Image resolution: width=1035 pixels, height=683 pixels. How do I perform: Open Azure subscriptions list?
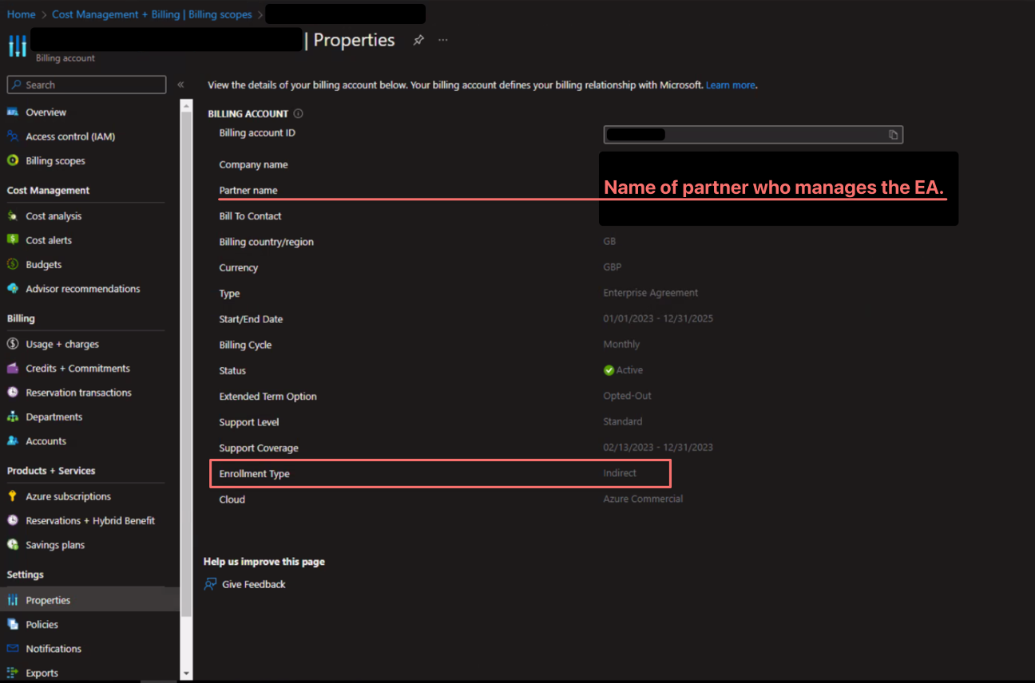[x=68, y=496]
